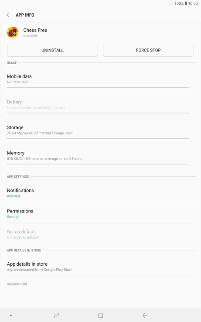The width and height of the screenshot is (201, 322).
Task: Open App details in store
Action: click(x=101, y=266)
